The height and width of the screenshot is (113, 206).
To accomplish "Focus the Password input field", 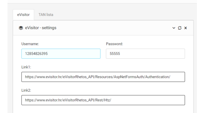I will [146, 54].
